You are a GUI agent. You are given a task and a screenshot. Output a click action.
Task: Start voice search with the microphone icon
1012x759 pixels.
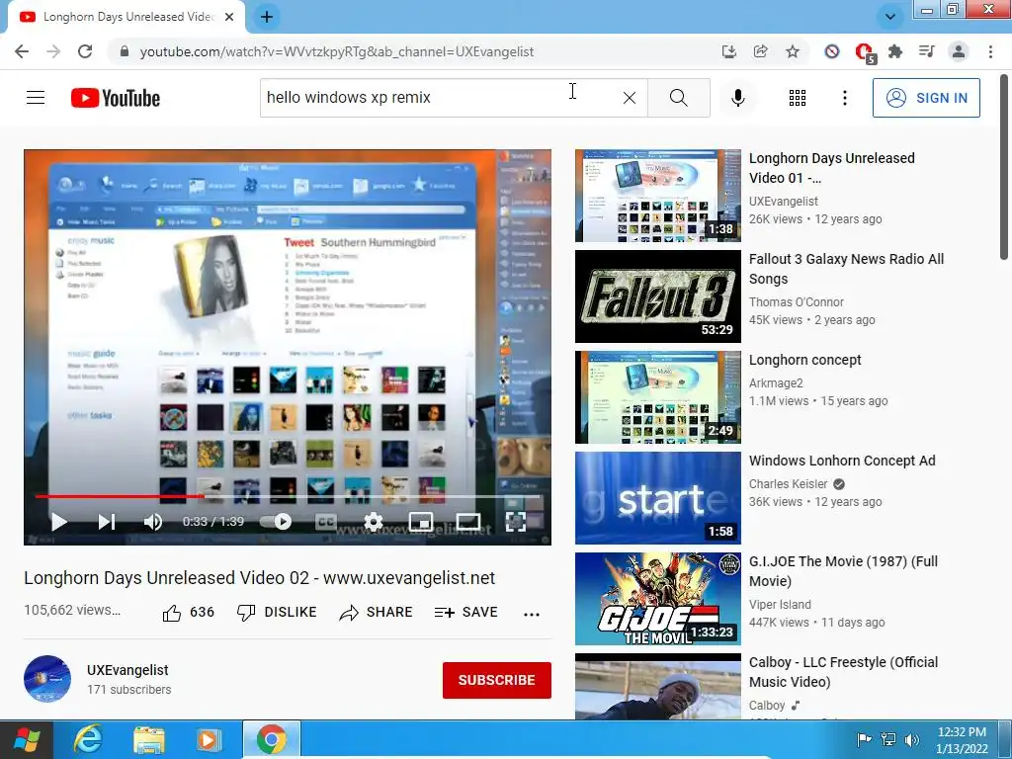(x=738, y=98)
